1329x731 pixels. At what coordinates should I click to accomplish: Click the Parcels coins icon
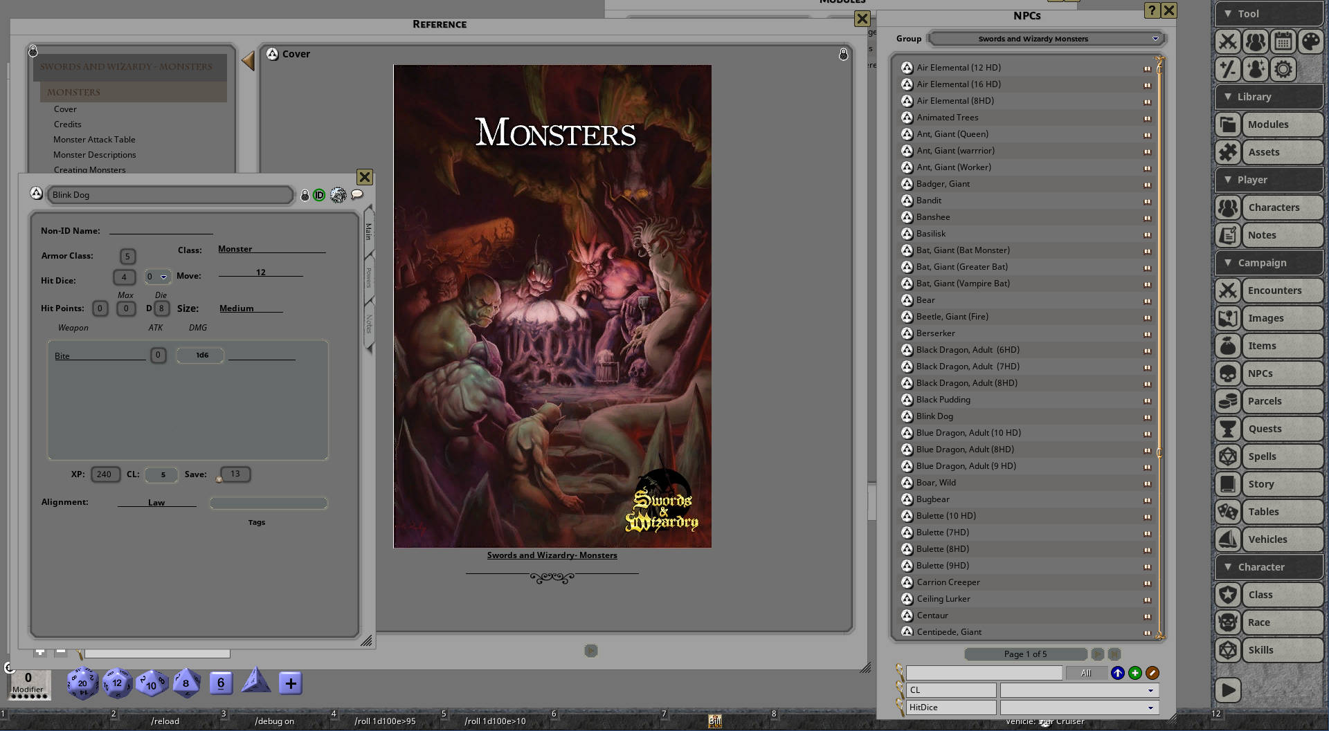click(1228, 401)
